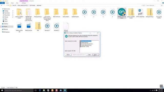
Task: Select the sketch_feb21a folder
Action: coord(66,13)
